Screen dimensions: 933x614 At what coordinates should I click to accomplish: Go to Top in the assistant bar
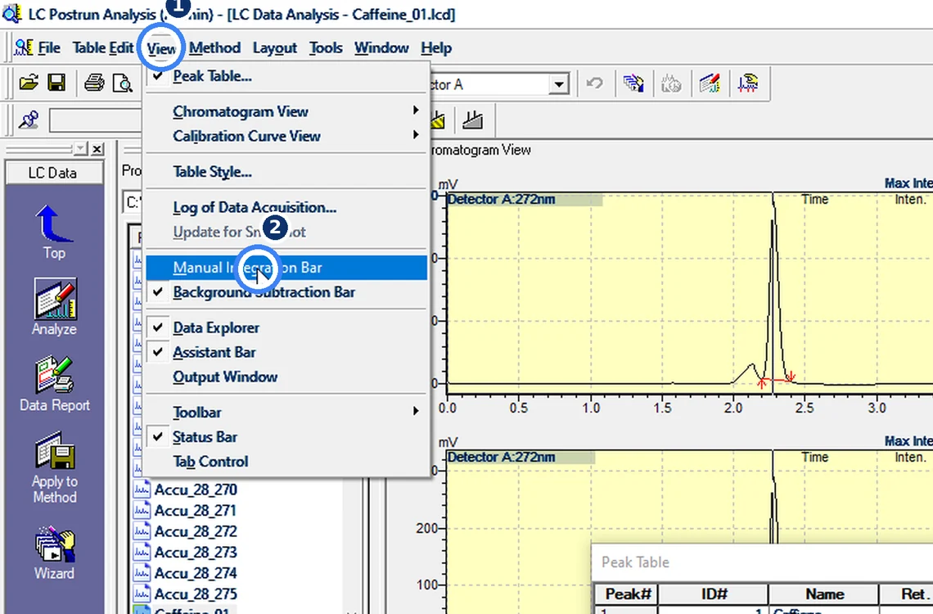pos(54,232)
